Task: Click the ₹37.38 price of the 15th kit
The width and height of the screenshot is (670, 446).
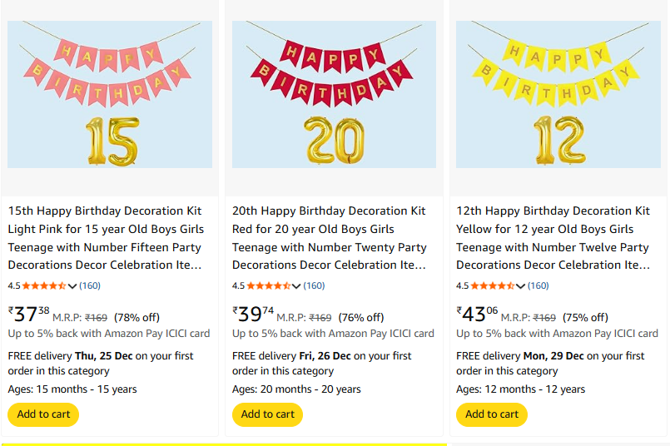Action: (x=29, y=315)
